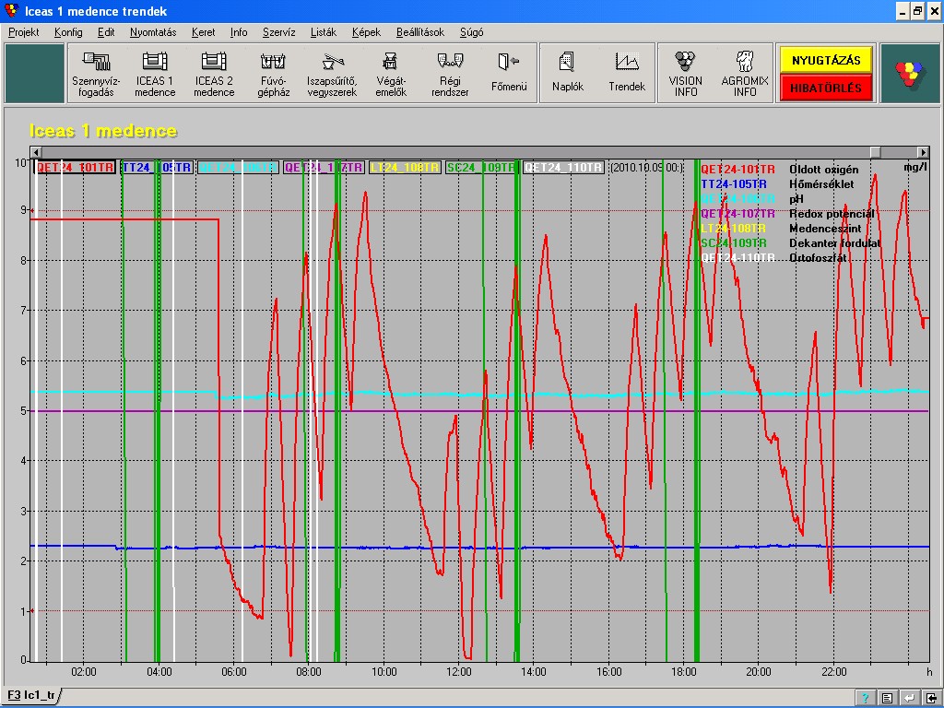The width and height of the screenshot is (944, 708).
Task: Switch to ICEAS 2 medence view
Action: pyautogui.click(x=214, y=74)
